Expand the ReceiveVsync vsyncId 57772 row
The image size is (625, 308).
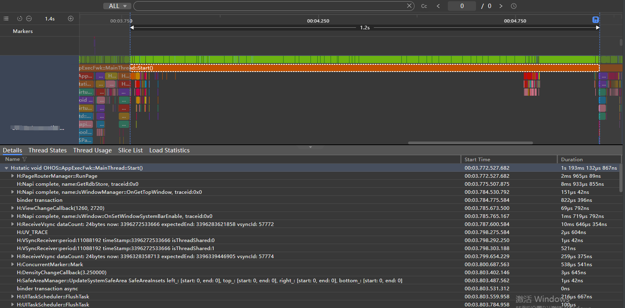(12, 224)
